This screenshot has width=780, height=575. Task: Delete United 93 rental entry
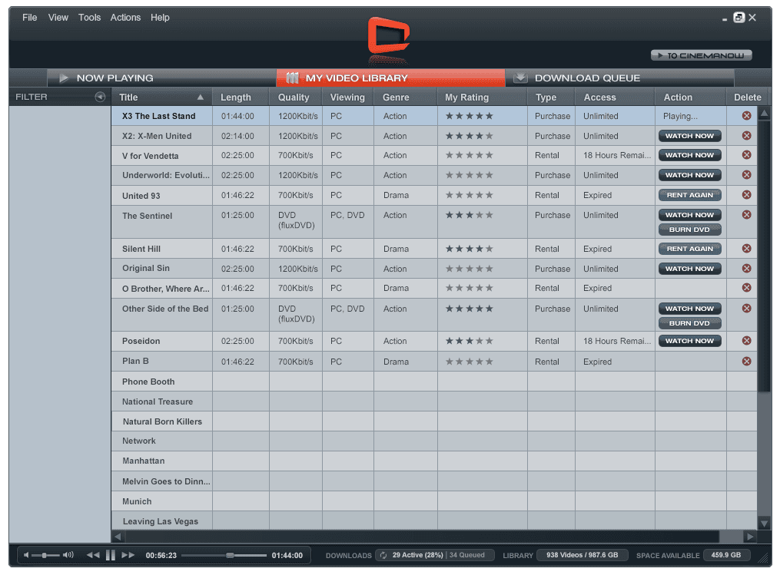746,195
